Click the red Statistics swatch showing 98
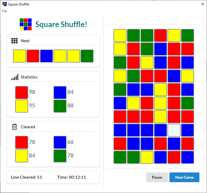Screen dimensions: 207x193 (22, 92)
